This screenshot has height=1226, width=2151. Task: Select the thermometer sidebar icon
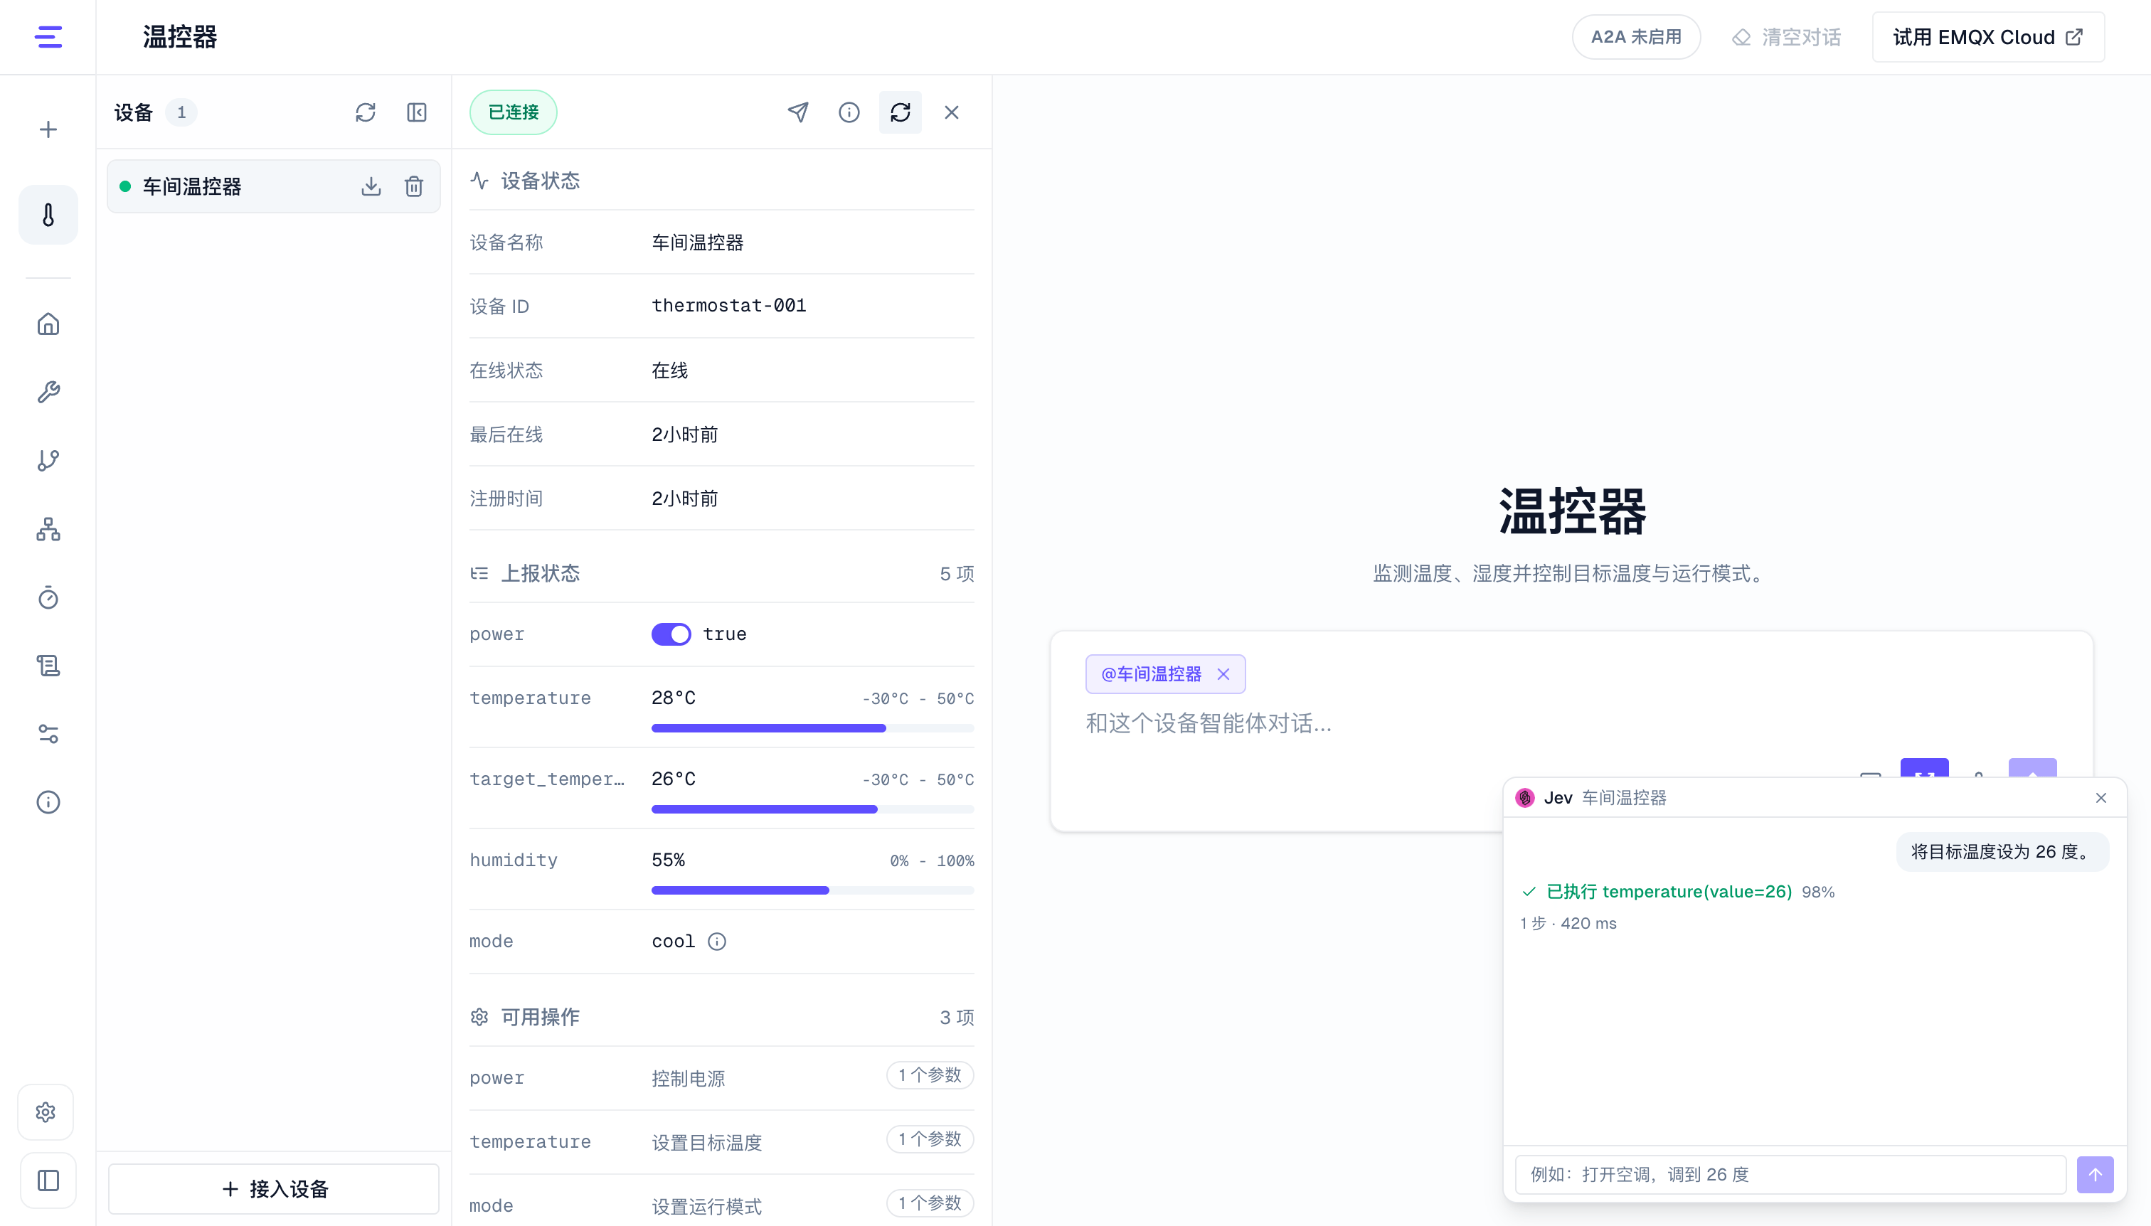(48, 215)
